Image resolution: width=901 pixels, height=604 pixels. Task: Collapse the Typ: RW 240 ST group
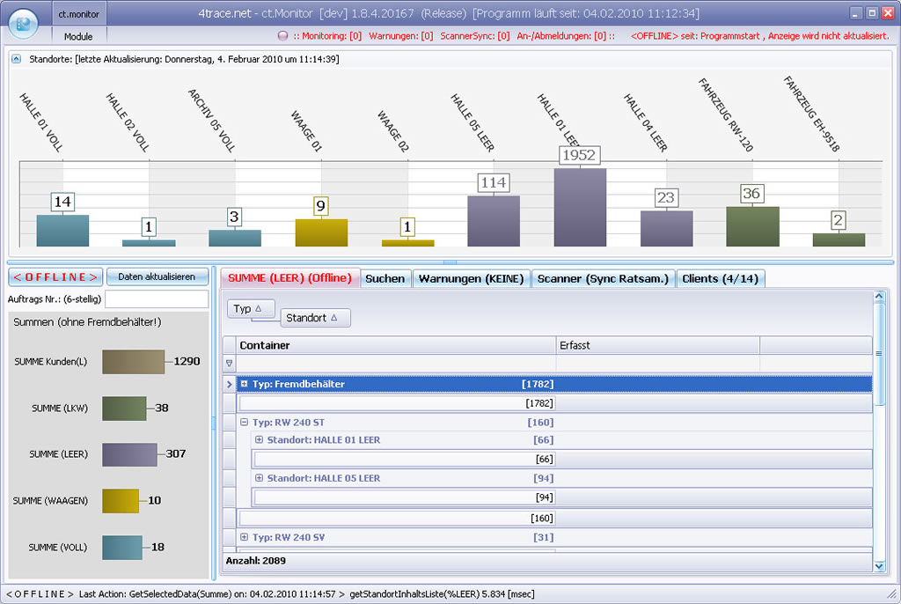[x=245, y=423]
